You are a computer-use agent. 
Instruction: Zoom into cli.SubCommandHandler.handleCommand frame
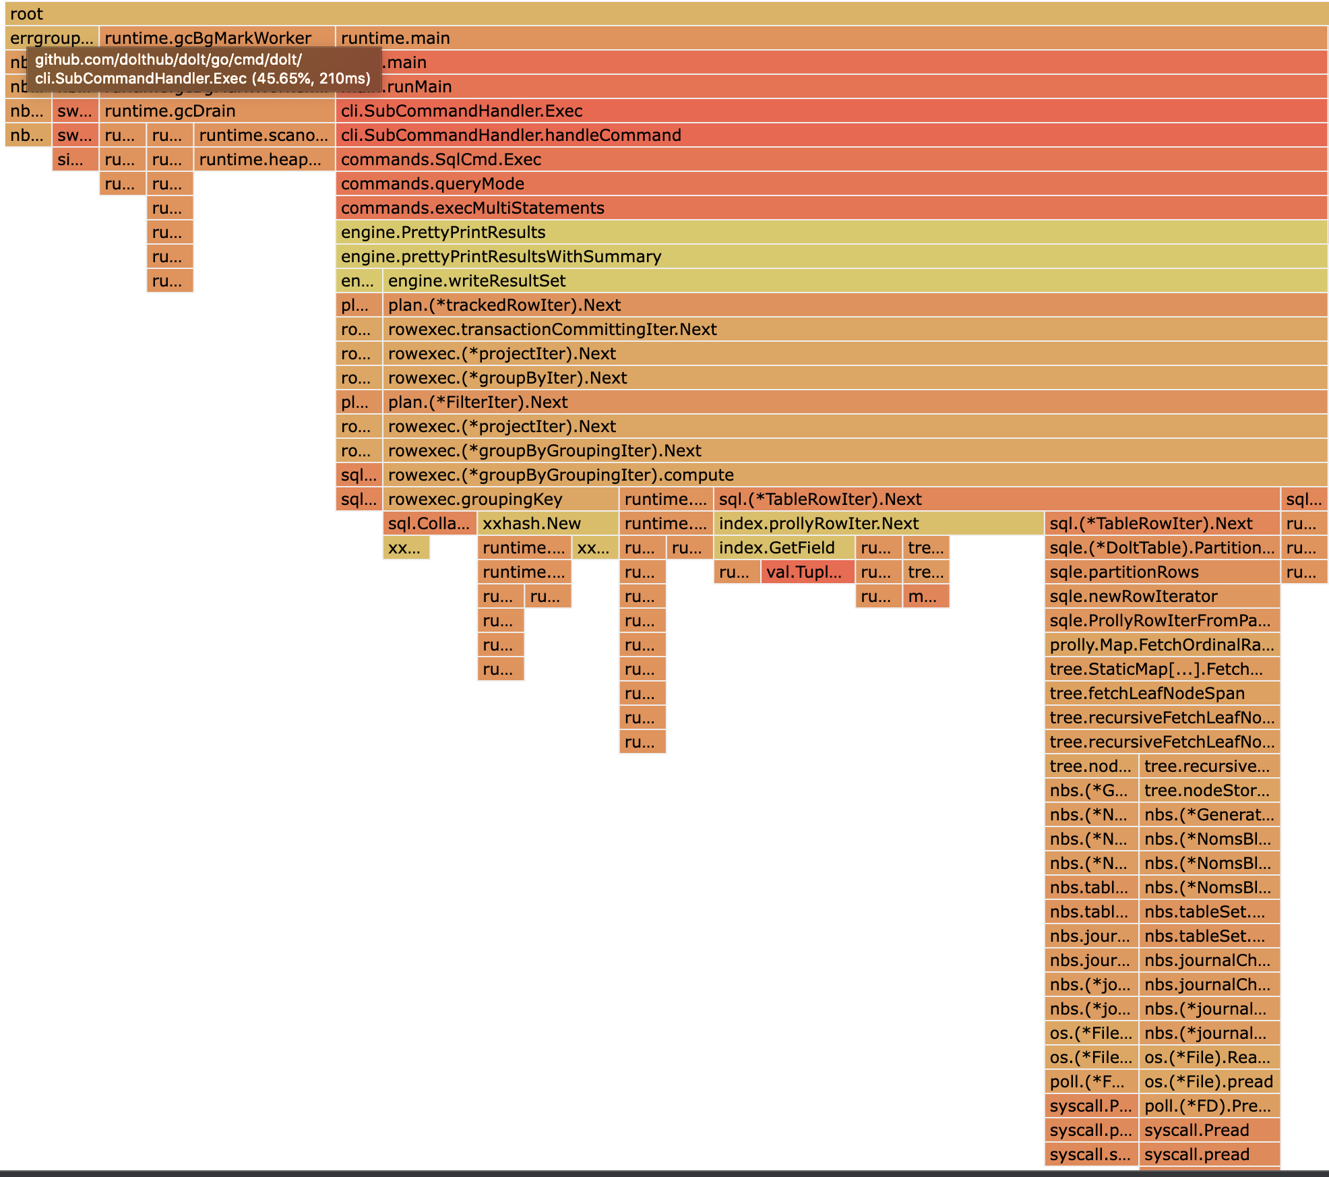point(830,135)
